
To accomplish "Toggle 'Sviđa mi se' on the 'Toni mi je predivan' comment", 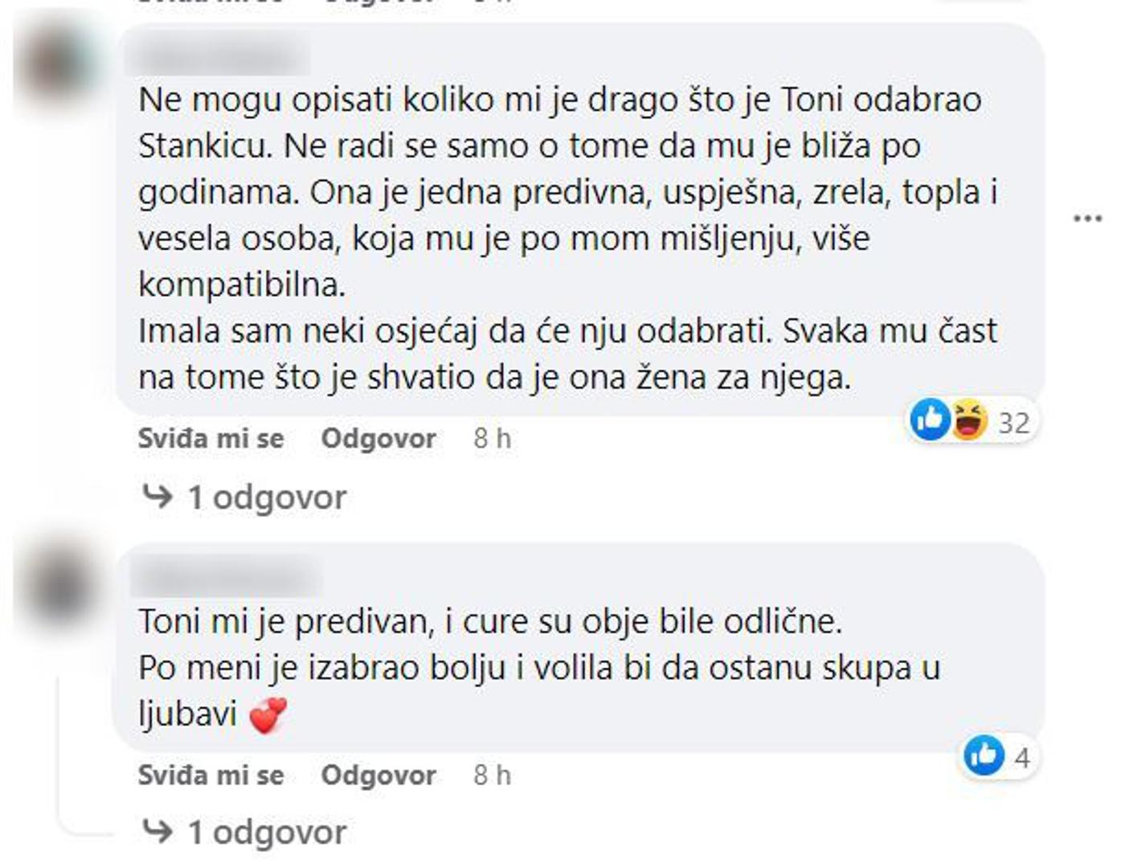I will (211, 776).
